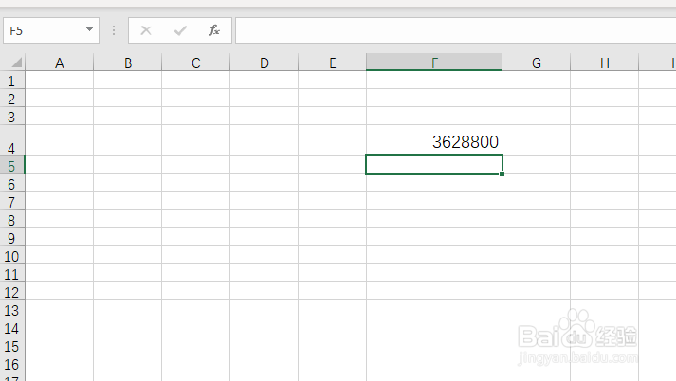Image resolution: width=676 pixels, height=381 pixels.
Task: Select row 10 header
Action: coord(12,257)
